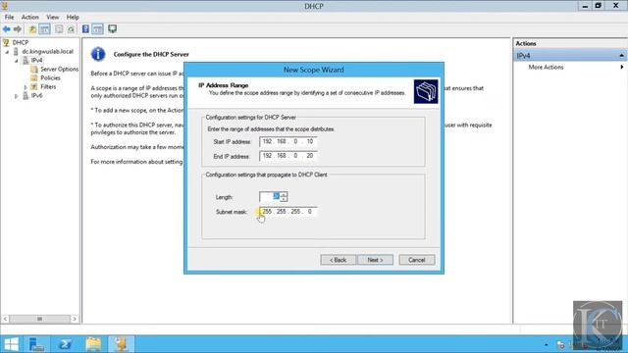Open Server Manager from the taskbar
This screenshot has height=353, width=628.
click(x=36, y=344)
